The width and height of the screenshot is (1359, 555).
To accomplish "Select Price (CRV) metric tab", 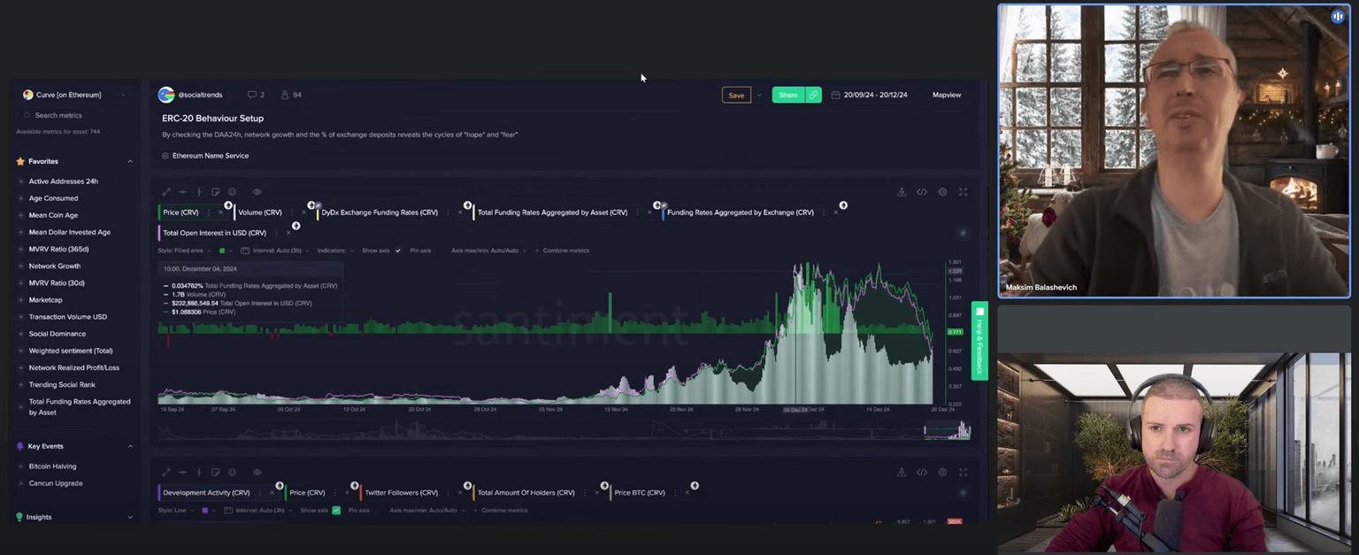I will (x=181, y=212).
